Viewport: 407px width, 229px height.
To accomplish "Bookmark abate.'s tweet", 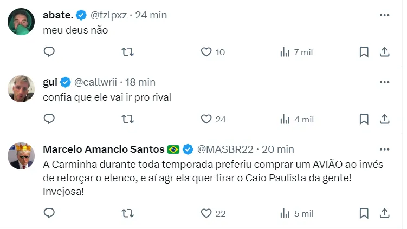I will tap(364, 52).
